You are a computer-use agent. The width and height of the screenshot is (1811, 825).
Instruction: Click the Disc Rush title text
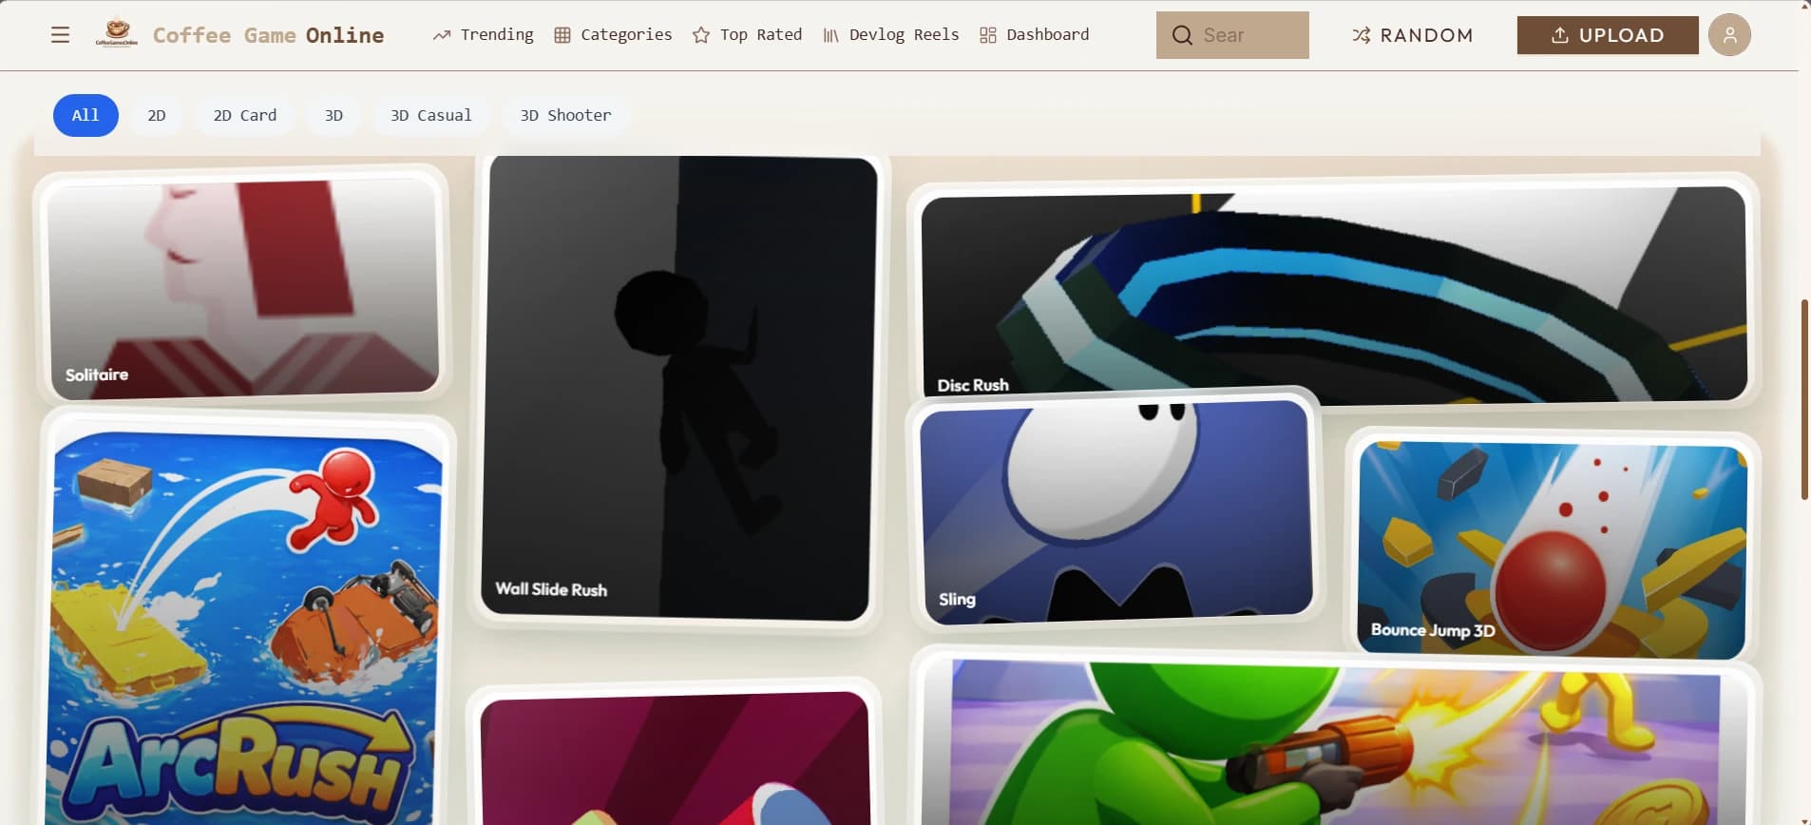[x=973, y=385]
